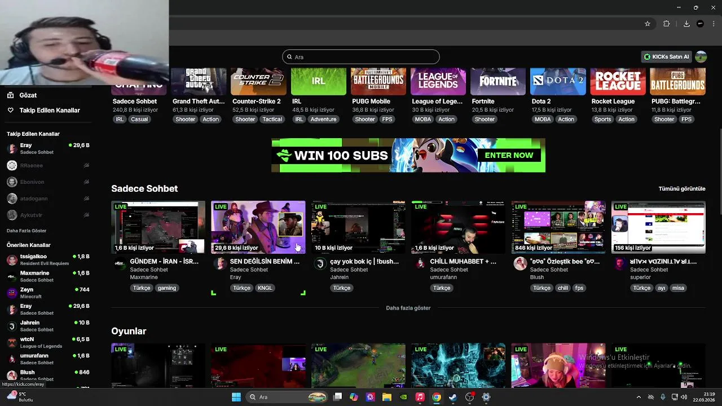The width and height of the screenshot is (722, 406).
Task: Click the magnifier icon in Kick search bar
Action: tap(289, 57)
